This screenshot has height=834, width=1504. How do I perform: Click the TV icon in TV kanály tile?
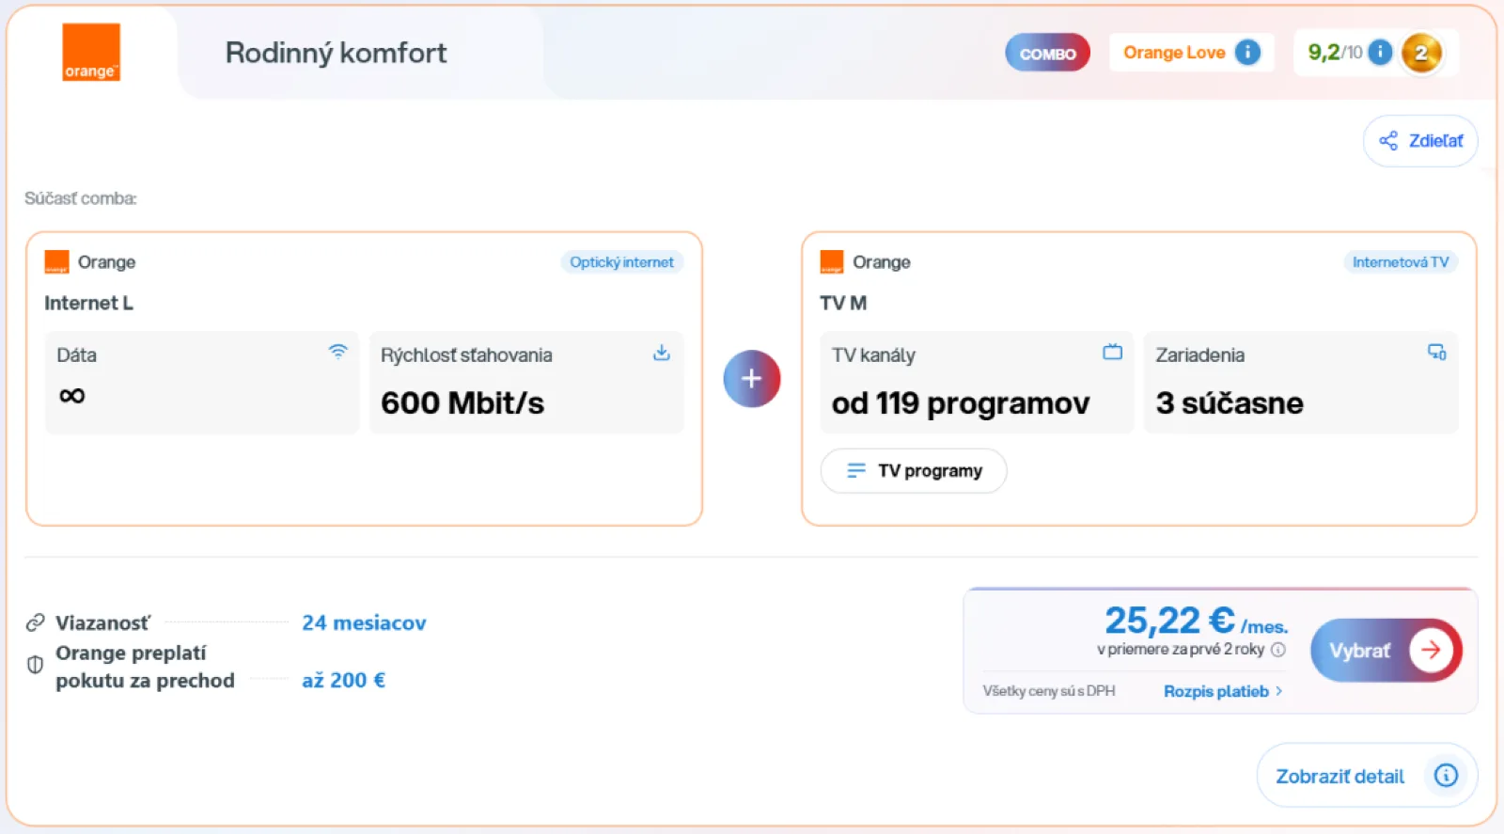click(1112, 353)
